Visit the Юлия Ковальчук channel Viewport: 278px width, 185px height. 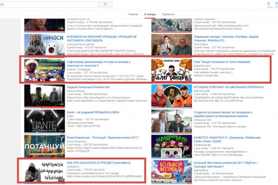point(76,141)
